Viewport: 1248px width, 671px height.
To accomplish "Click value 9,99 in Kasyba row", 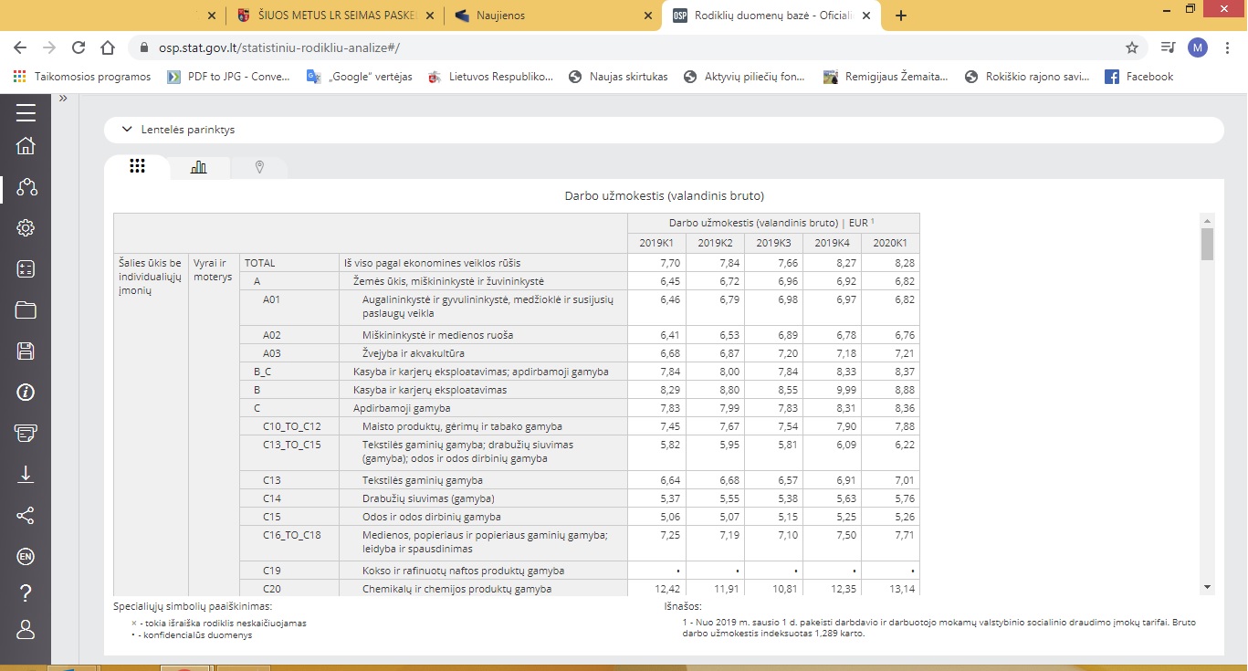I will 845,390.
